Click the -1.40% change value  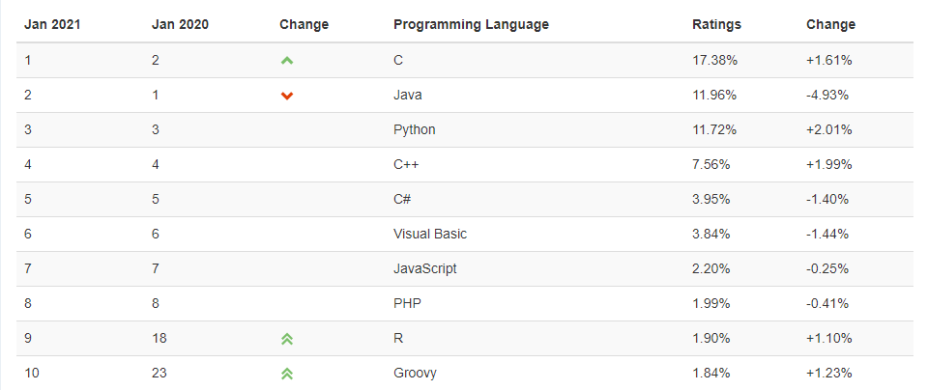click(827, 199)
